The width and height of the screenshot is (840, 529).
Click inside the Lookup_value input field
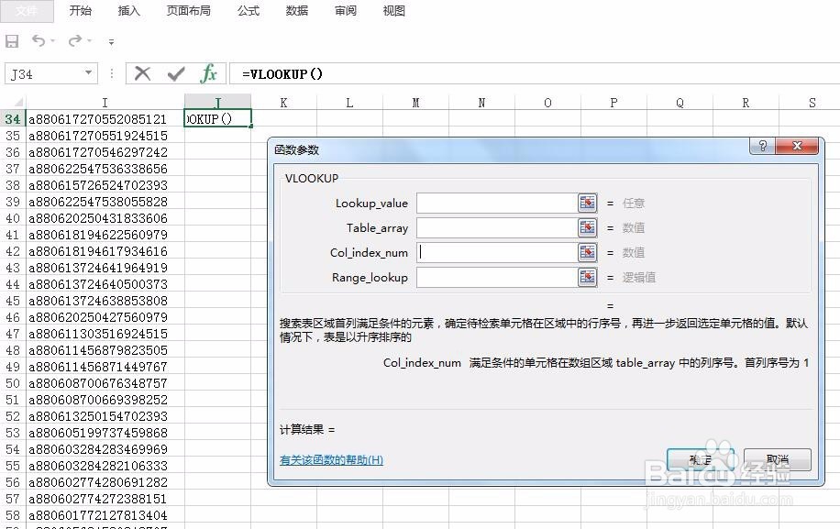click(495, 203)
